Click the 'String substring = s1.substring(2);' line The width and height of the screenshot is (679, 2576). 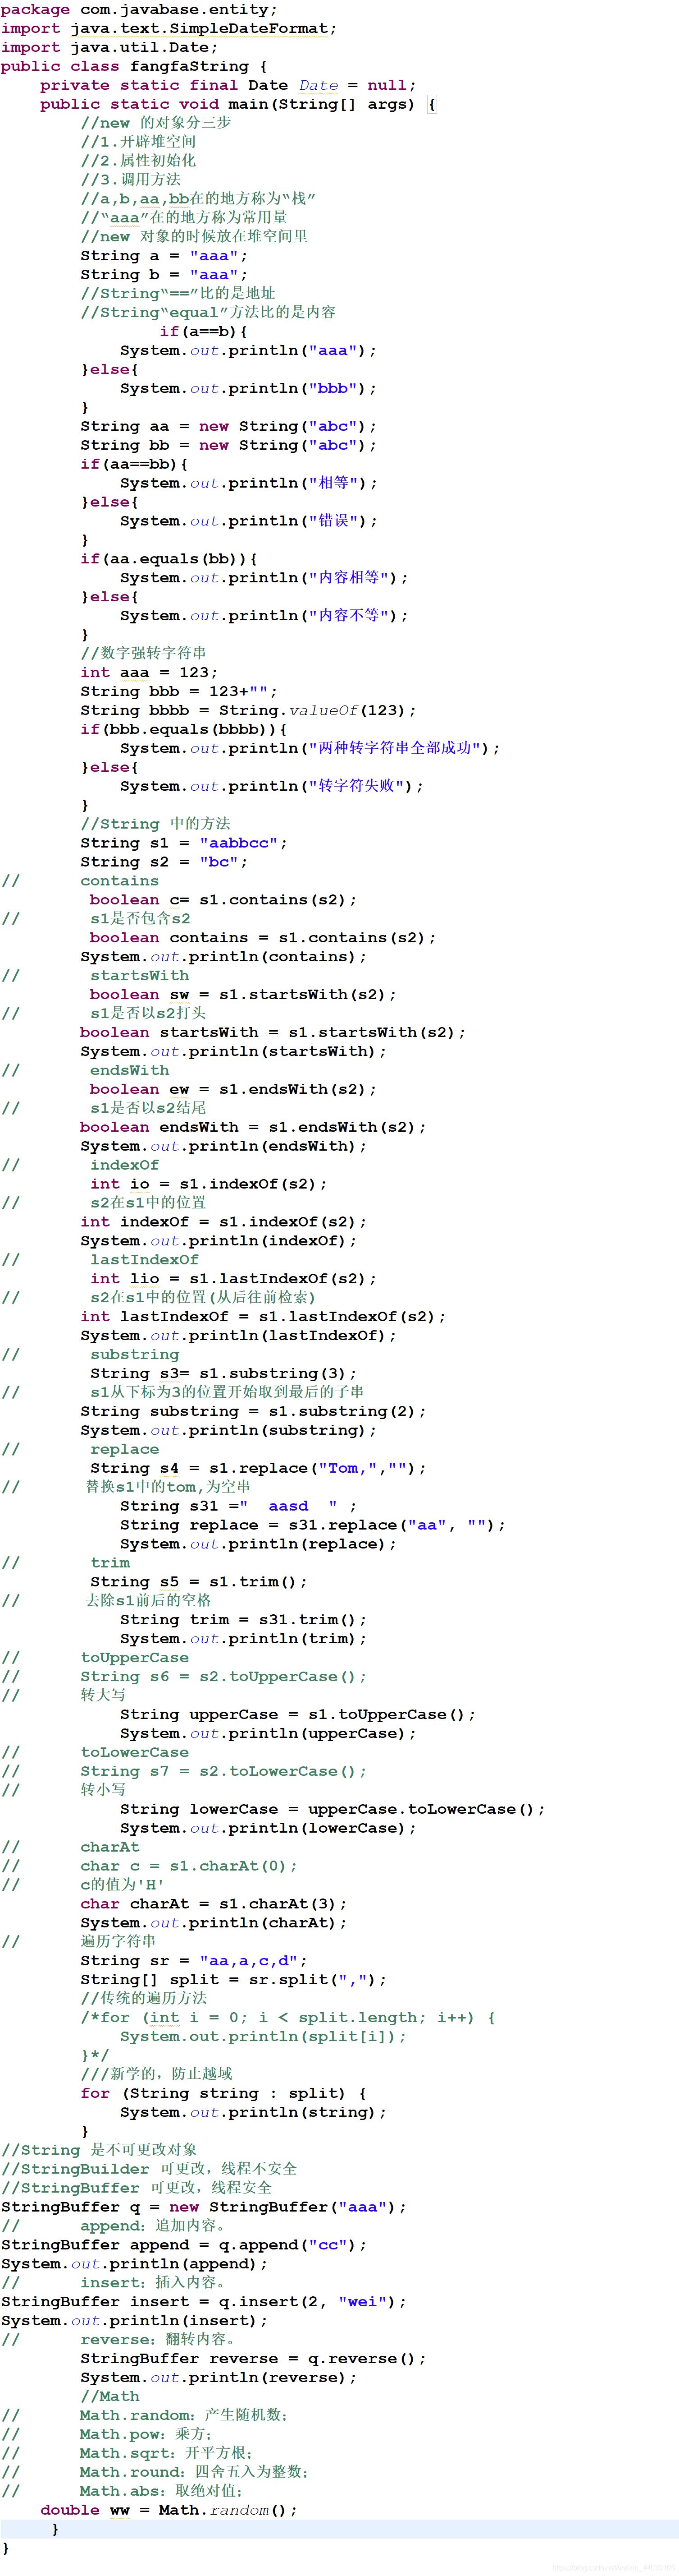254,1412
